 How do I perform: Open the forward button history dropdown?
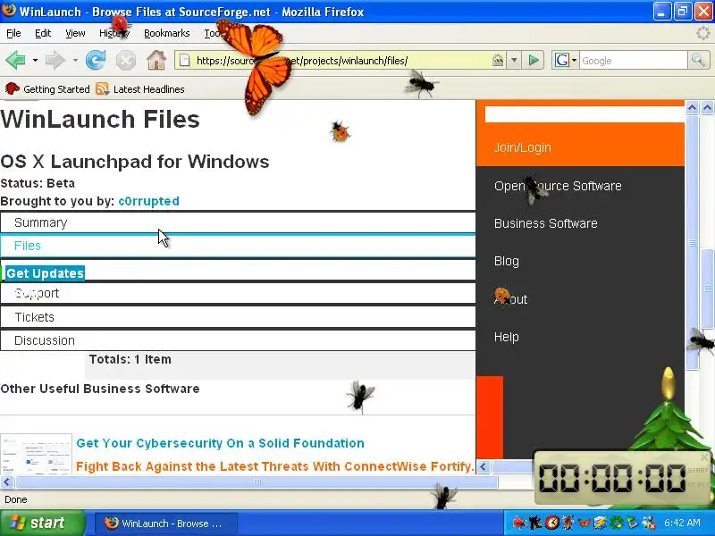[x=75, y=60]
